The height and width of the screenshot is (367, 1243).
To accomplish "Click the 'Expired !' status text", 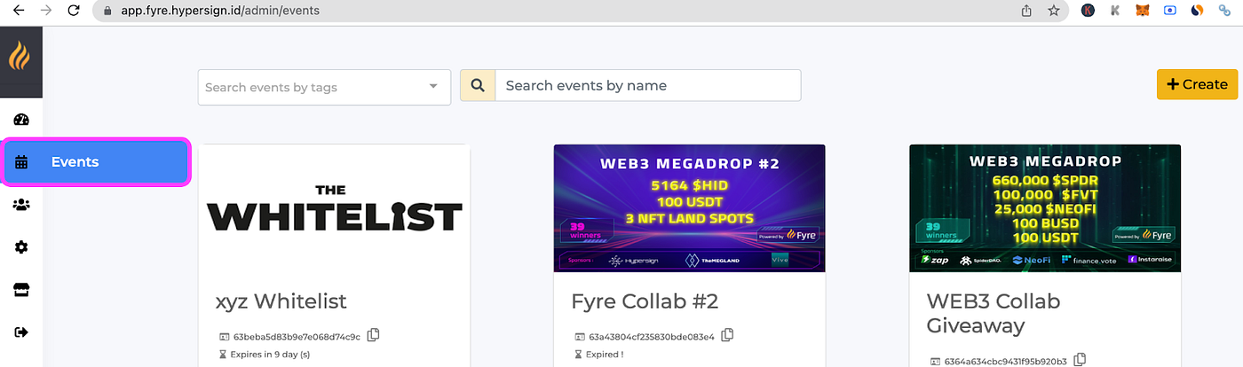I will tap(604, 355).
